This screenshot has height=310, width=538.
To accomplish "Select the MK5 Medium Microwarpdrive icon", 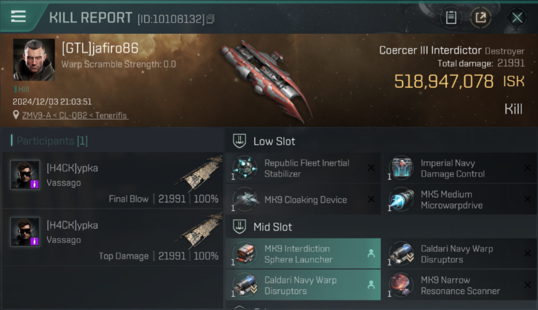I will pos(401,200).
